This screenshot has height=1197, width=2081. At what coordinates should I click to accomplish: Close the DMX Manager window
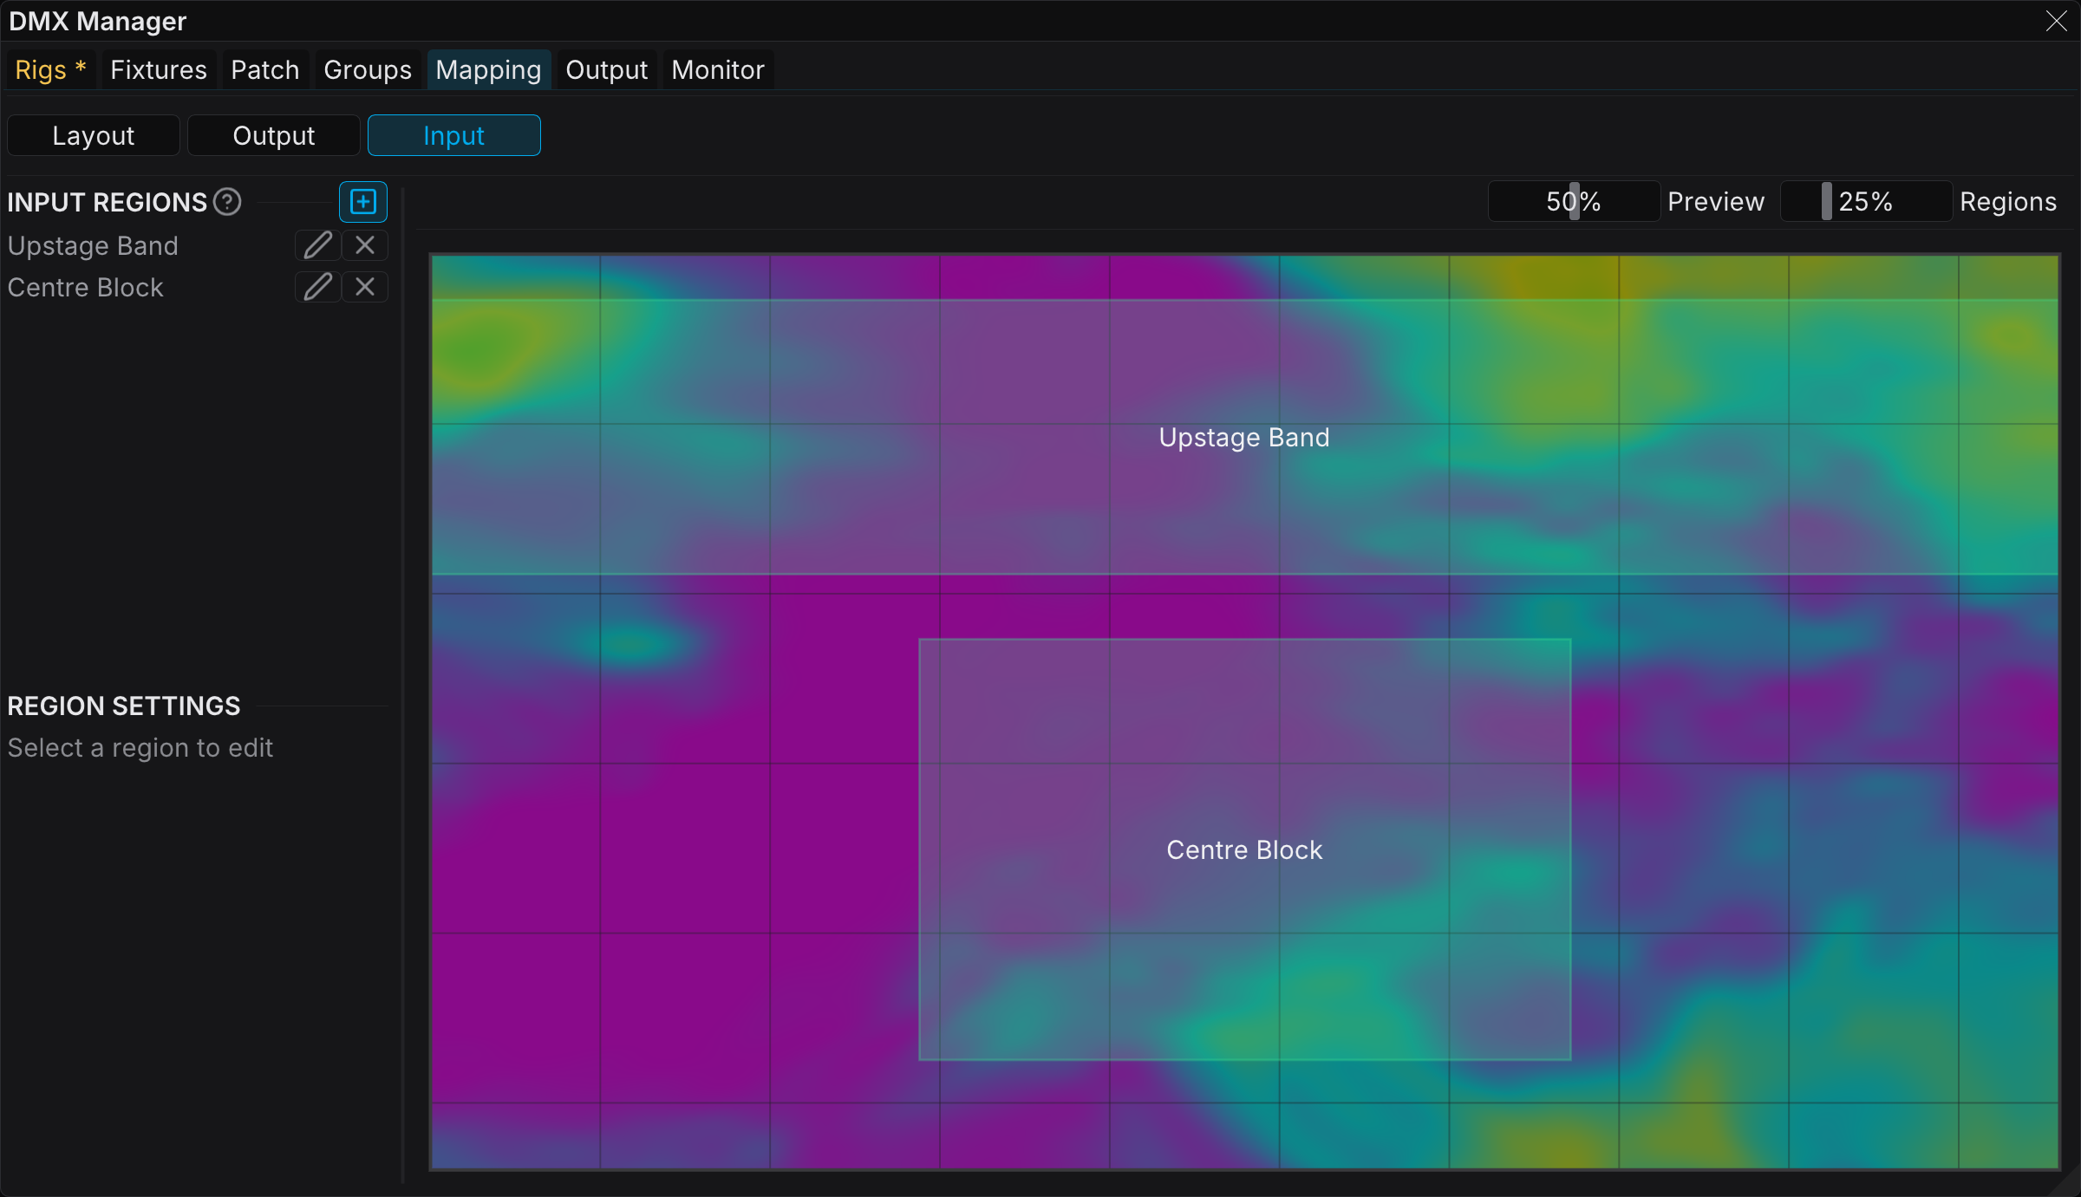[x=2056, y=21]
